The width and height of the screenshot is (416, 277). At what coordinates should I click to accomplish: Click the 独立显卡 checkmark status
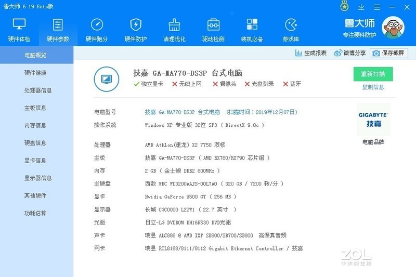click(149, 84)
